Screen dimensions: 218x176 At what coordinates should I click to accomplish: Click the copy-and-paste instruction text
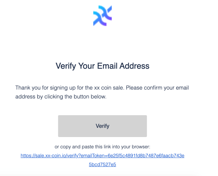pos(102,147)
